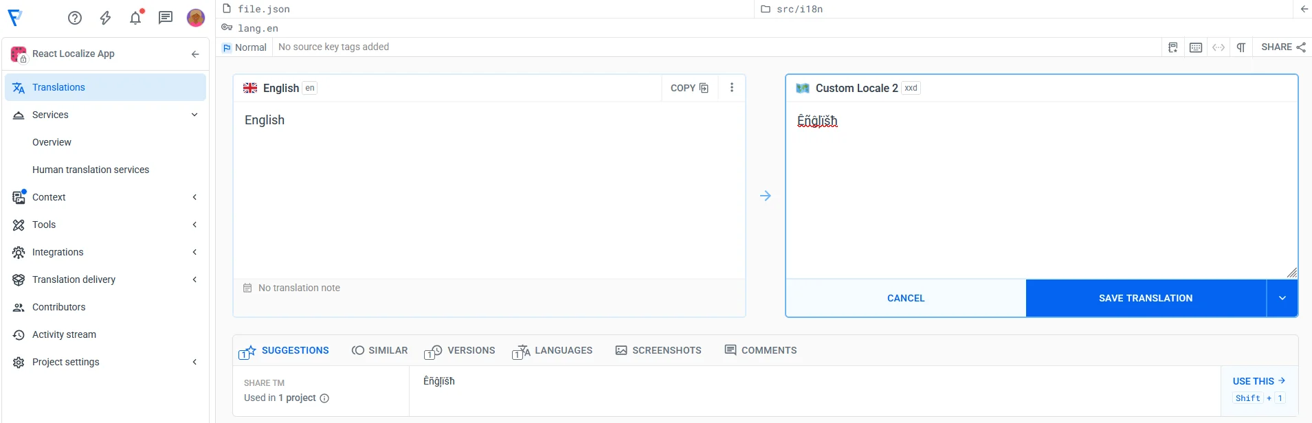Click the Custom Locale 2 map icon
1312x423 pixels.
click(802, 88)
